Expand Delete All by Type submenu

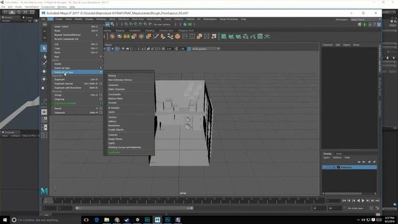77,72
